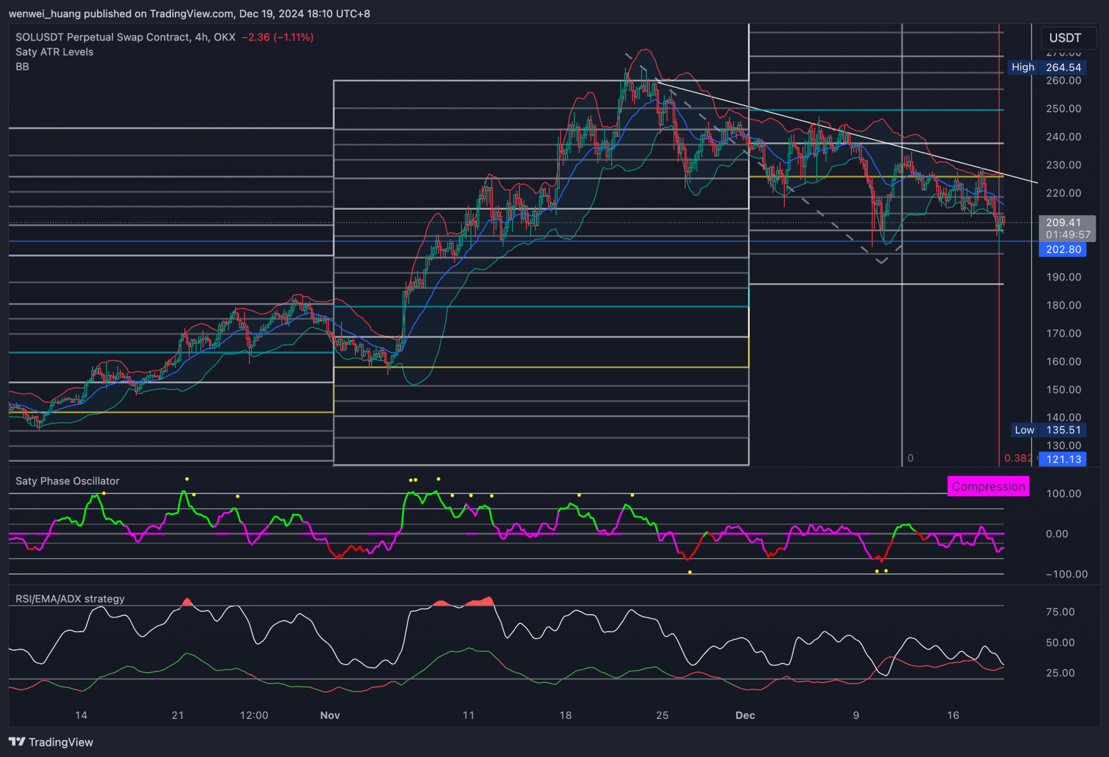Click the 0.382 Fibonacci level label
This screenshot has width=1109, height=757.
pyautogui.click(x=1018, y=458)
